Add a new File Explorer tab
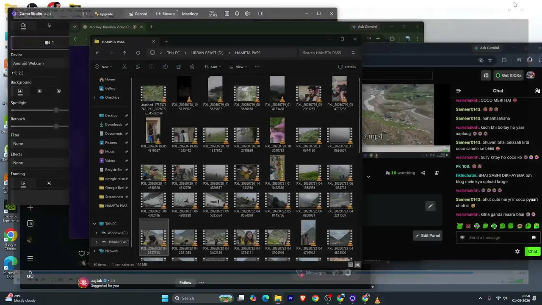Viewport: 542px width, 305px height. (166, 42)
